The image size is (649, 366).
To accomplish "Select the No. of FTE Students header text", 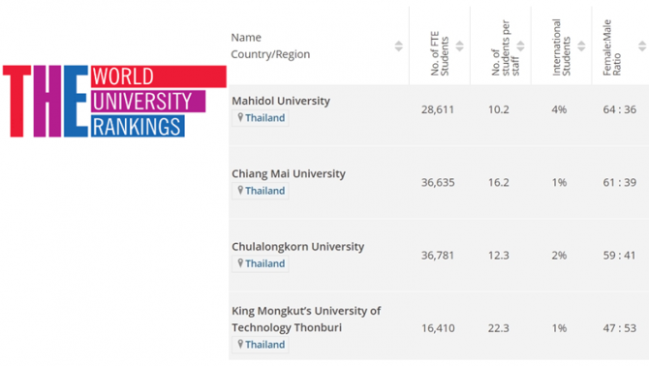I will pyautogui.click(x=440, y=54).
